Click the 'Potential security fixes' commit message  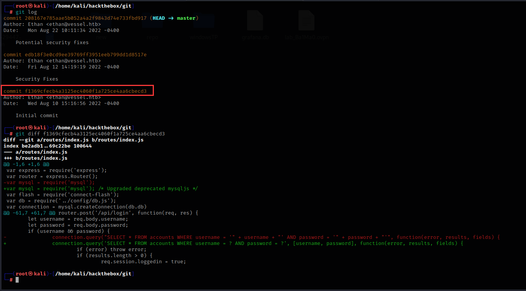pyautogui.click(x=52, y=43)
